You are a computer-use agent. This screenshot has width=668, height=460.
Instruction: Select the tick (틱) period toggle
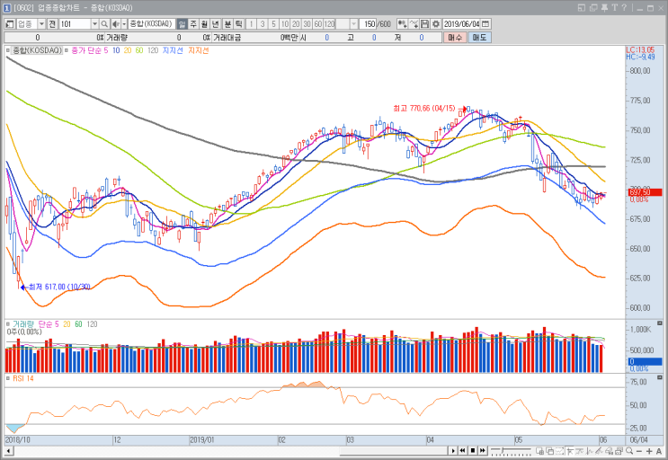click(239, 24)
